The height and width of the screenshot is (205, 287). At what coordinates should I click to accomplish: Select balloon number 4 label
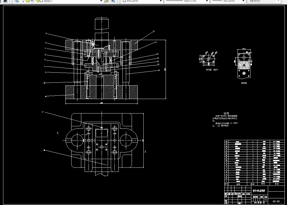45,66
